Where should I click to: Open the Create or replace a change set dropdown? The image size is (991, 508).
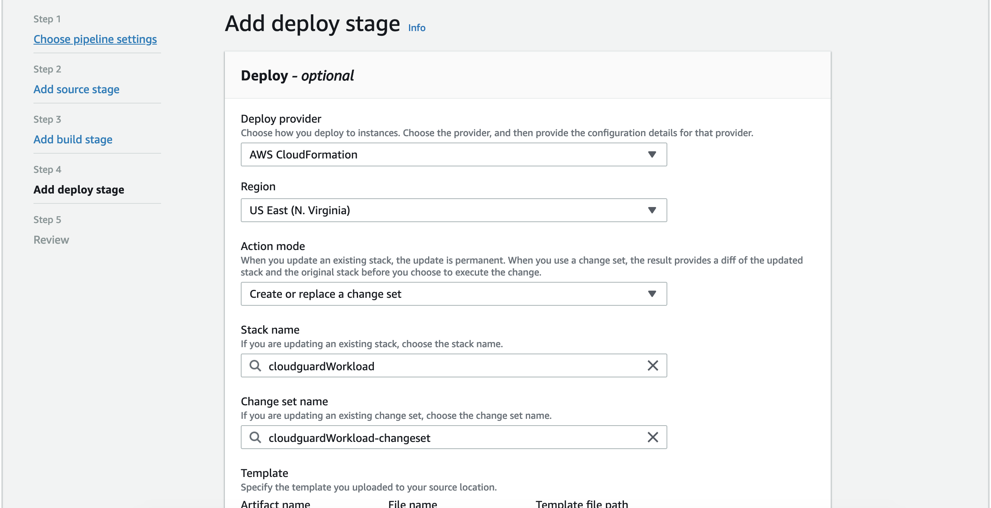[438, 294]
